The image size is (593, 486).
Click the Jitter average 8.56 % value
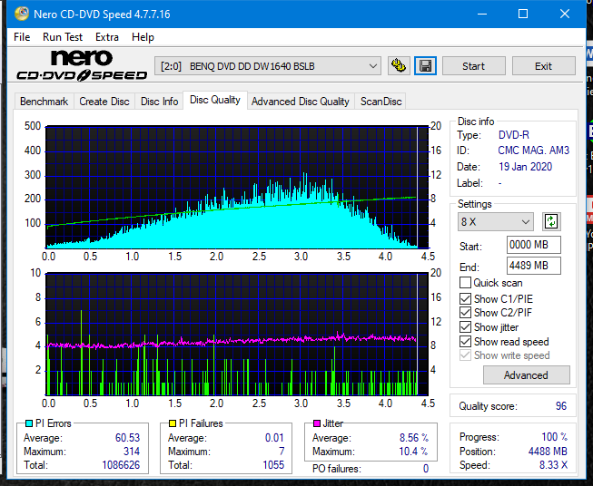click(x=414, y=438)
